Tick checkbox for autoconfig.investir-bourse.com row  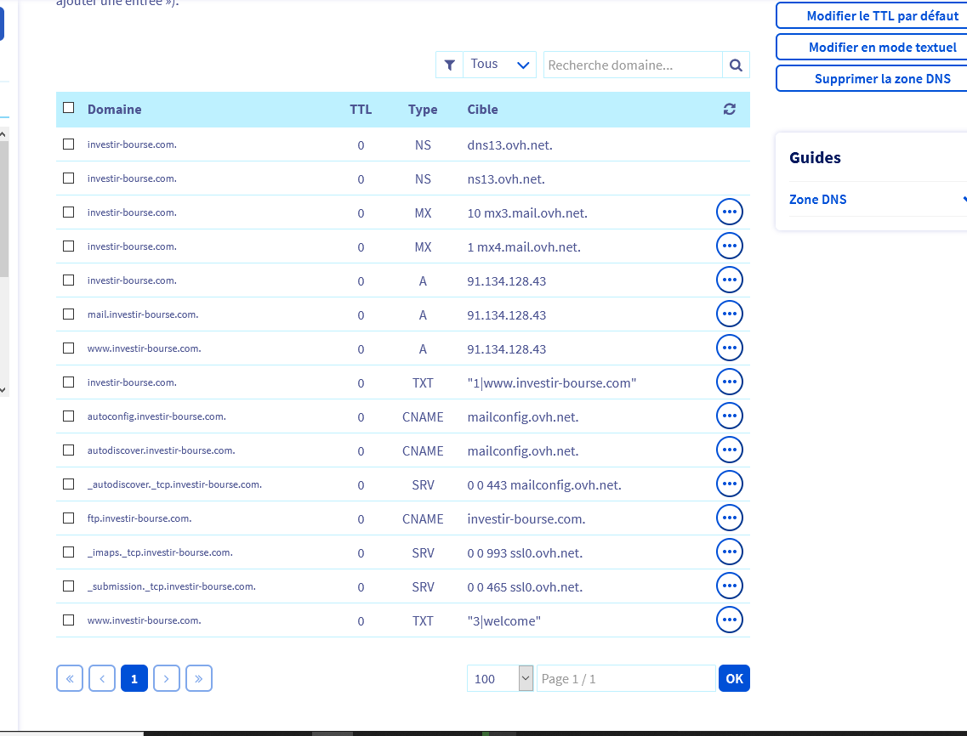click(x=69, y=416)
